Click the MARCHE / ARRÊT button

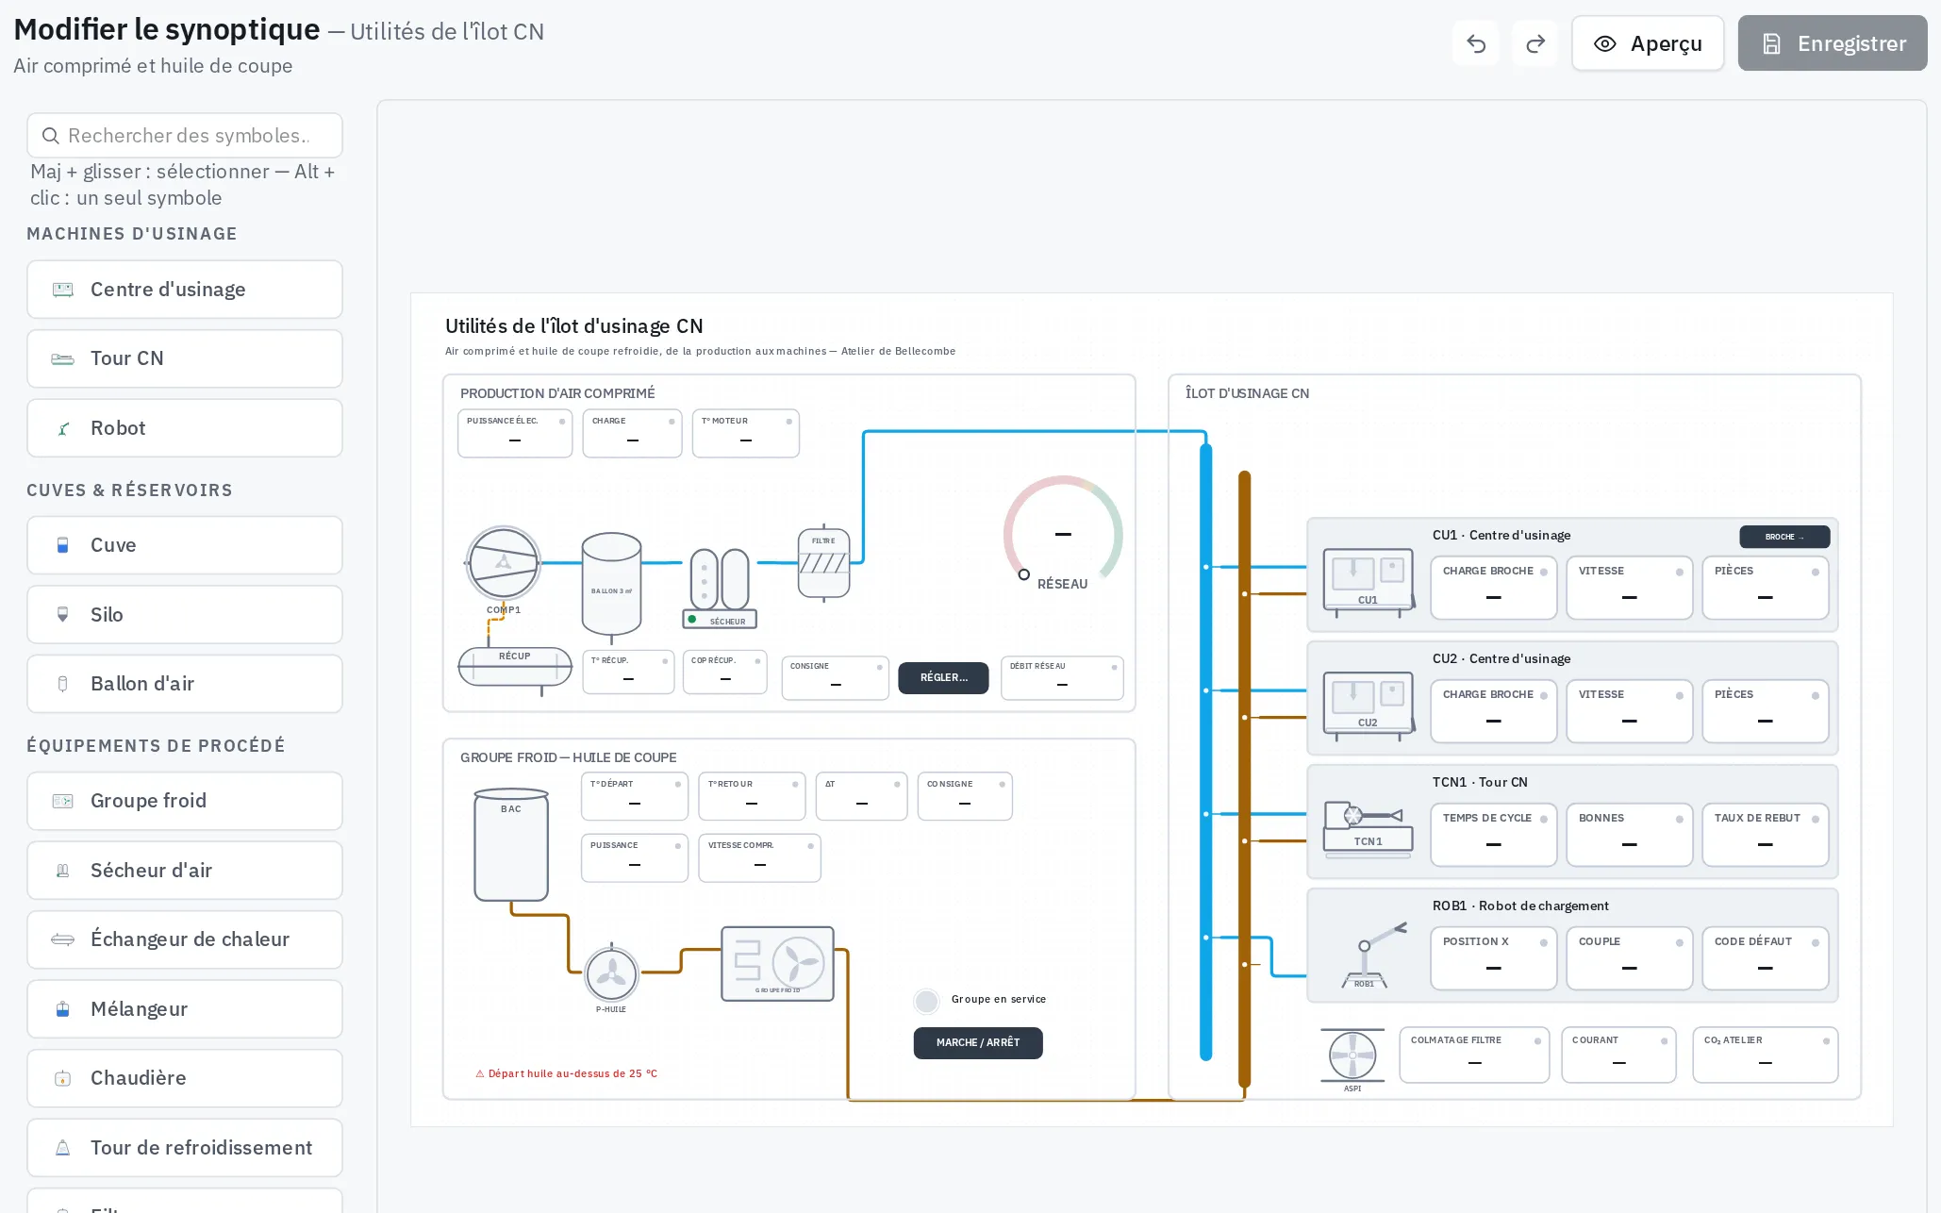[978, 1042]
